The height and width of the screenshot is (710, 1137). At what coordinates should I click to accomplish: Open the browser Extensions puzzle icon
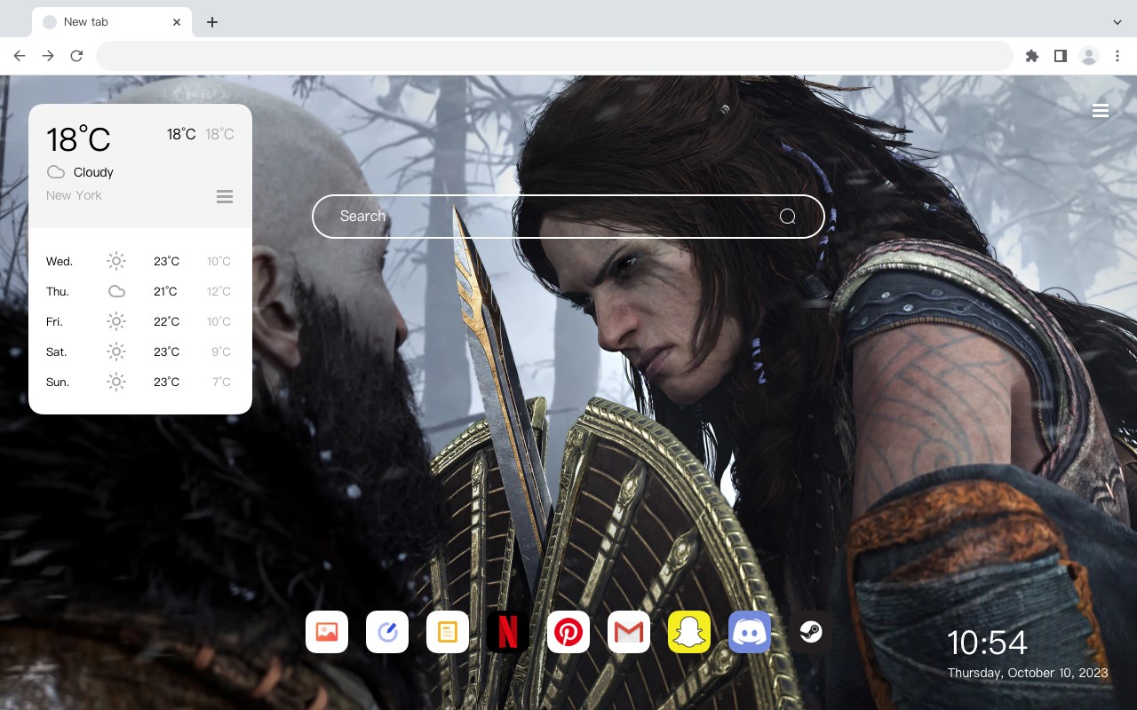tap(1031, 56)
